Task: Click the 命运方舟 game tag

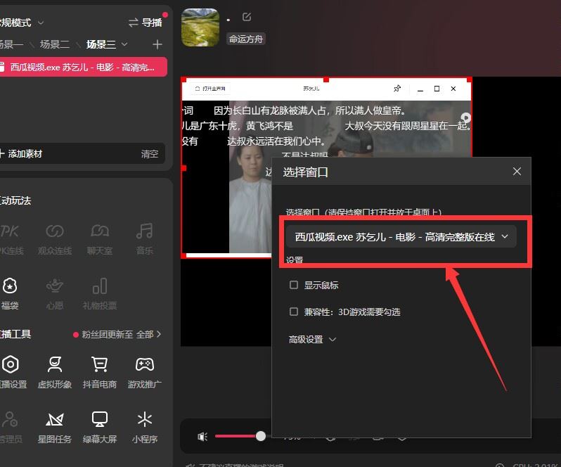Action: click(x=246, y=39)
